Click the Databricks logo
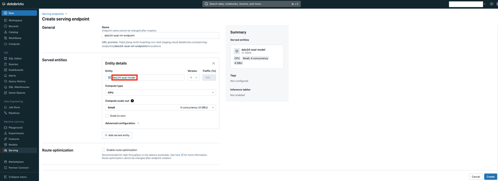The image size is (498, 181). 12,4
